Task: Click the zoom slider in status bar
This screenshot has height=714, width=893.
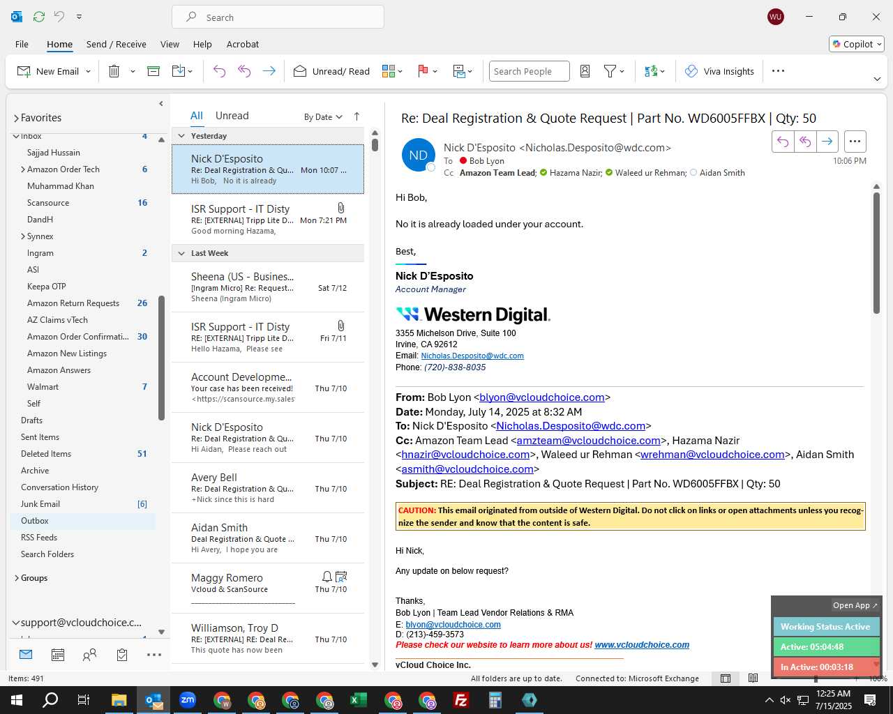Action: pos(816,678)
